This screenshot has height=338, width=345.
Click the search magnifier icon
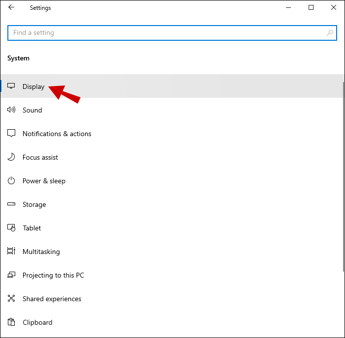click(330, 33)
